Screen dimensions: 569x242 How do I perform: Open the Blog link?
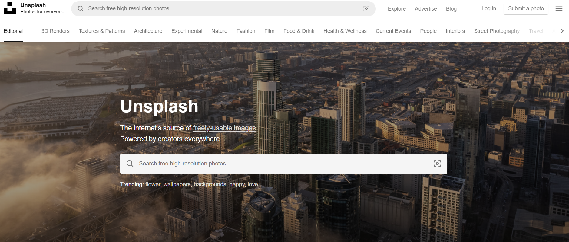[451, 9]
